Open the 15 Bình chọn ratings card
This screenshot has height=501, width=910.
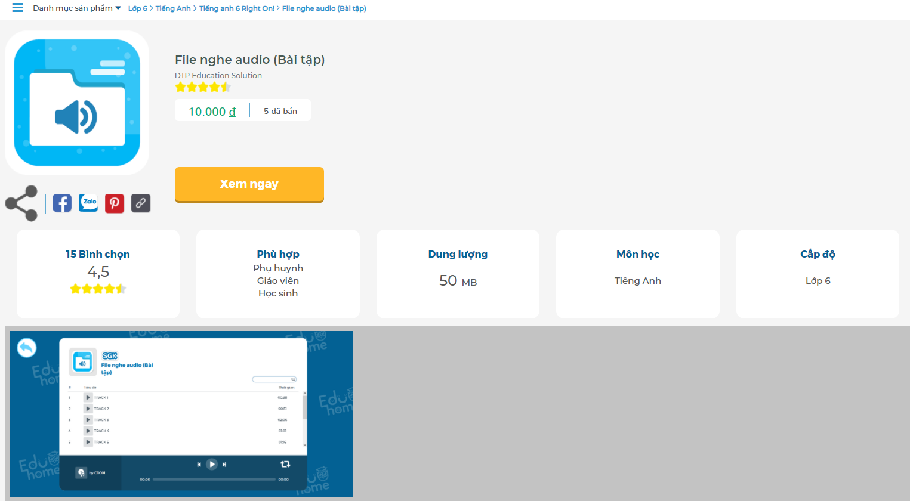coord(98,273)
